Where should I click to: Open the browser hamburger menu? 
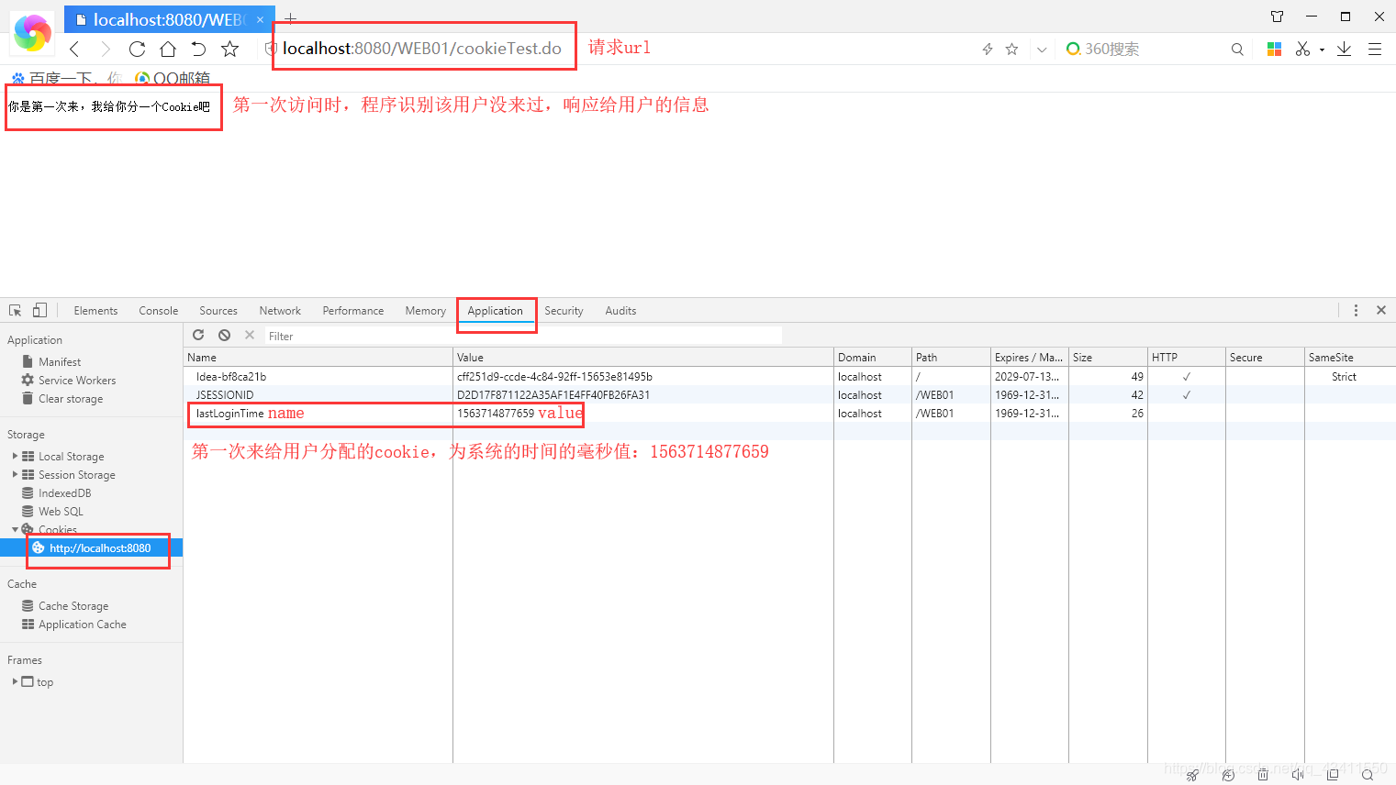click(1375, 50)
